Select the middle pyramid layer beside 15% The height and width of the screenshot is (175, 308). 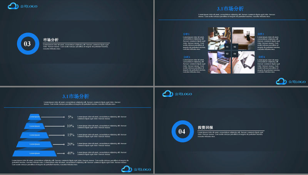(35, 135)
